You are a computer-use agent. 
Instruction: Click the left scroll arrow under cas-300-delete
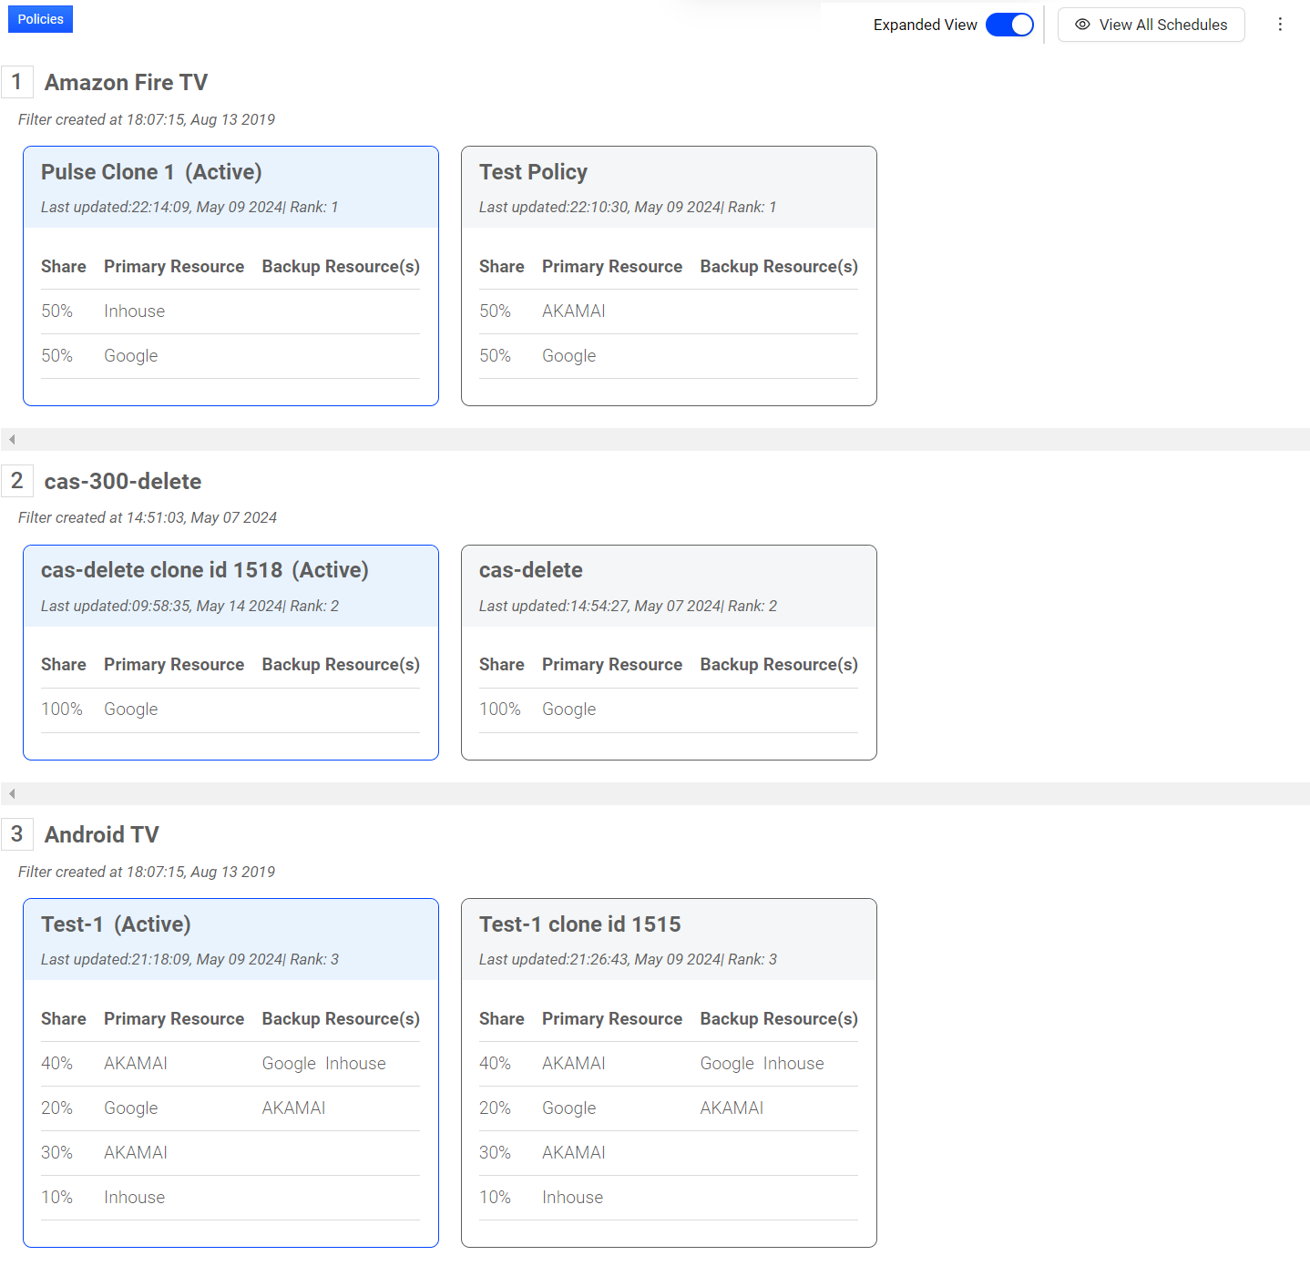point(12,794)
